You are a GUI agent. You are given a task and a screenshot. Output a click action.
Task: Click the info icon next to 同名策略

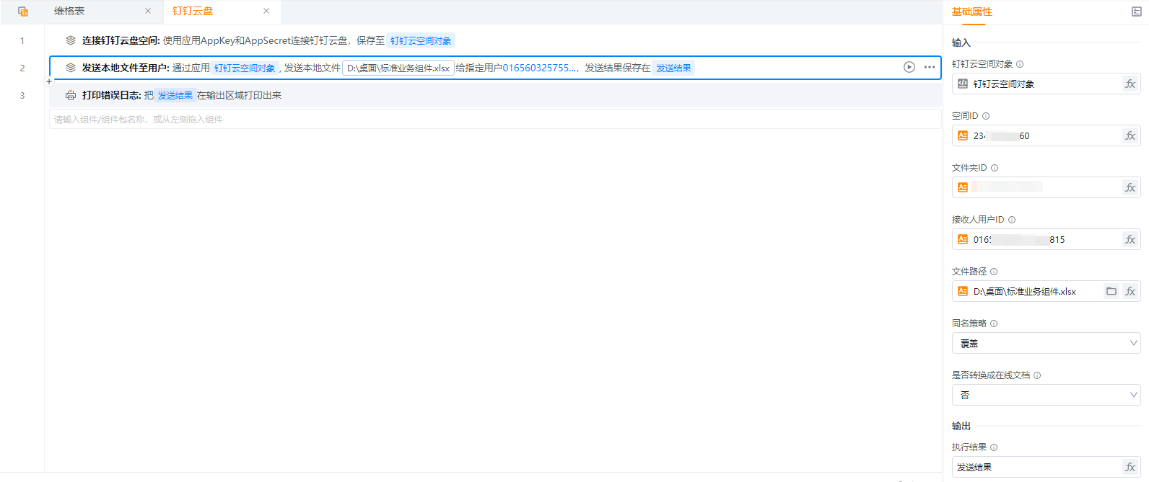pyautogui.click(x=994, y=323)
